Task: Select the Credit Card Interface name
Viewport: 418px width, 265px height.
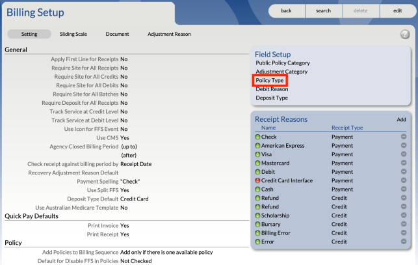Action: click(x=287, y=180)
